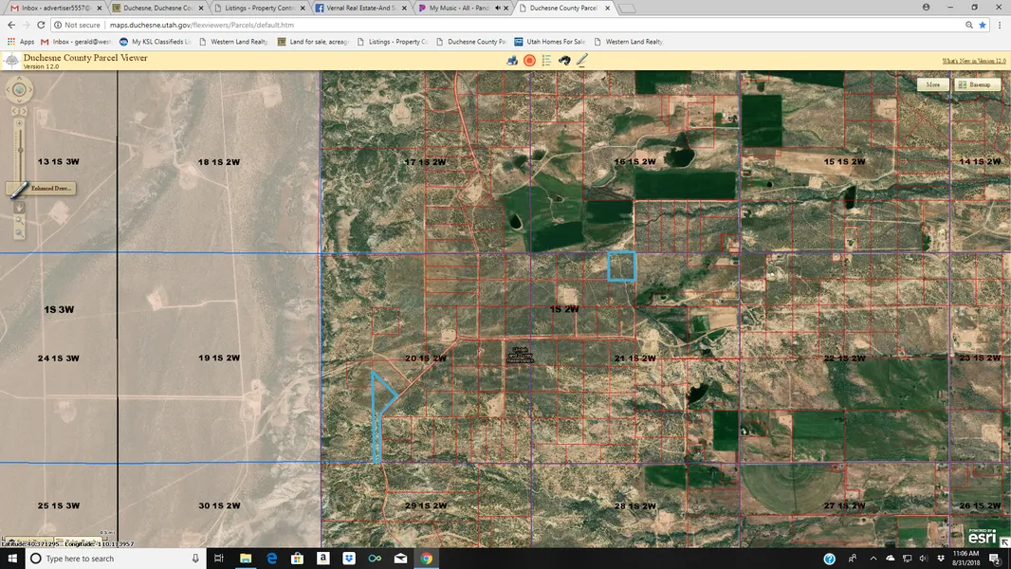Click the zoom-in magnifier tool
1011x569 pixels.
[x=19, y=220]
